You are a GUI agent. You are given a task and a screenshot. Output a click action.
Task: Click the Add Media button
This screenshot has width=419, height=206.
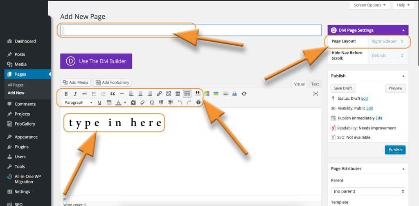tap(75, 83)
